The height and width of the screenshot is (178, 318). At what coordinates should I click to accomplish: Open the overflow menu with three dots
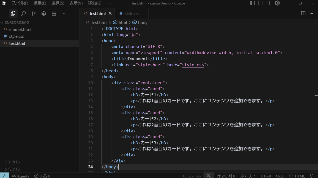pos(110,3)
